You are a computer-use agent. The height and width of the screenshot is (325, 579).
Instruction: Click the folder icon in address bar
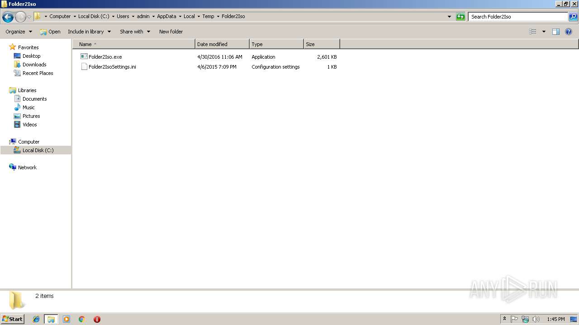click(x=38, y=16)
